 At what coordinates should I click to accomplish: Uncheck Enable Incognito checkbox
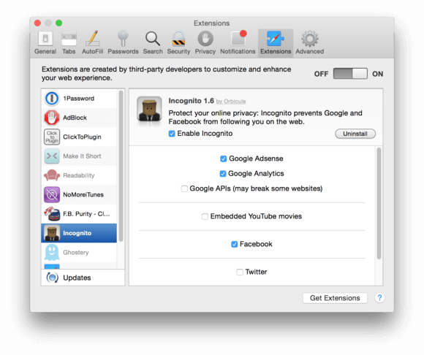(172, 134)
